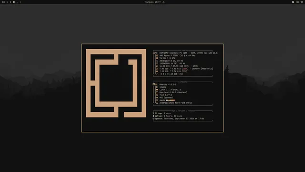305x172 pixels.
Task: Click the "3840x2160 @ 2x, 60 Hz" text
Action: pos(171,61)
